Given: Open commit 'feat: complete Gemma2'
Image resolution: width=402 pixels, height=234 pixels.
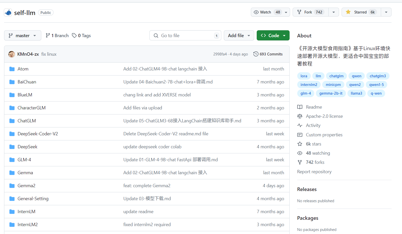Looking at the screenshot, I should (147, 186).
